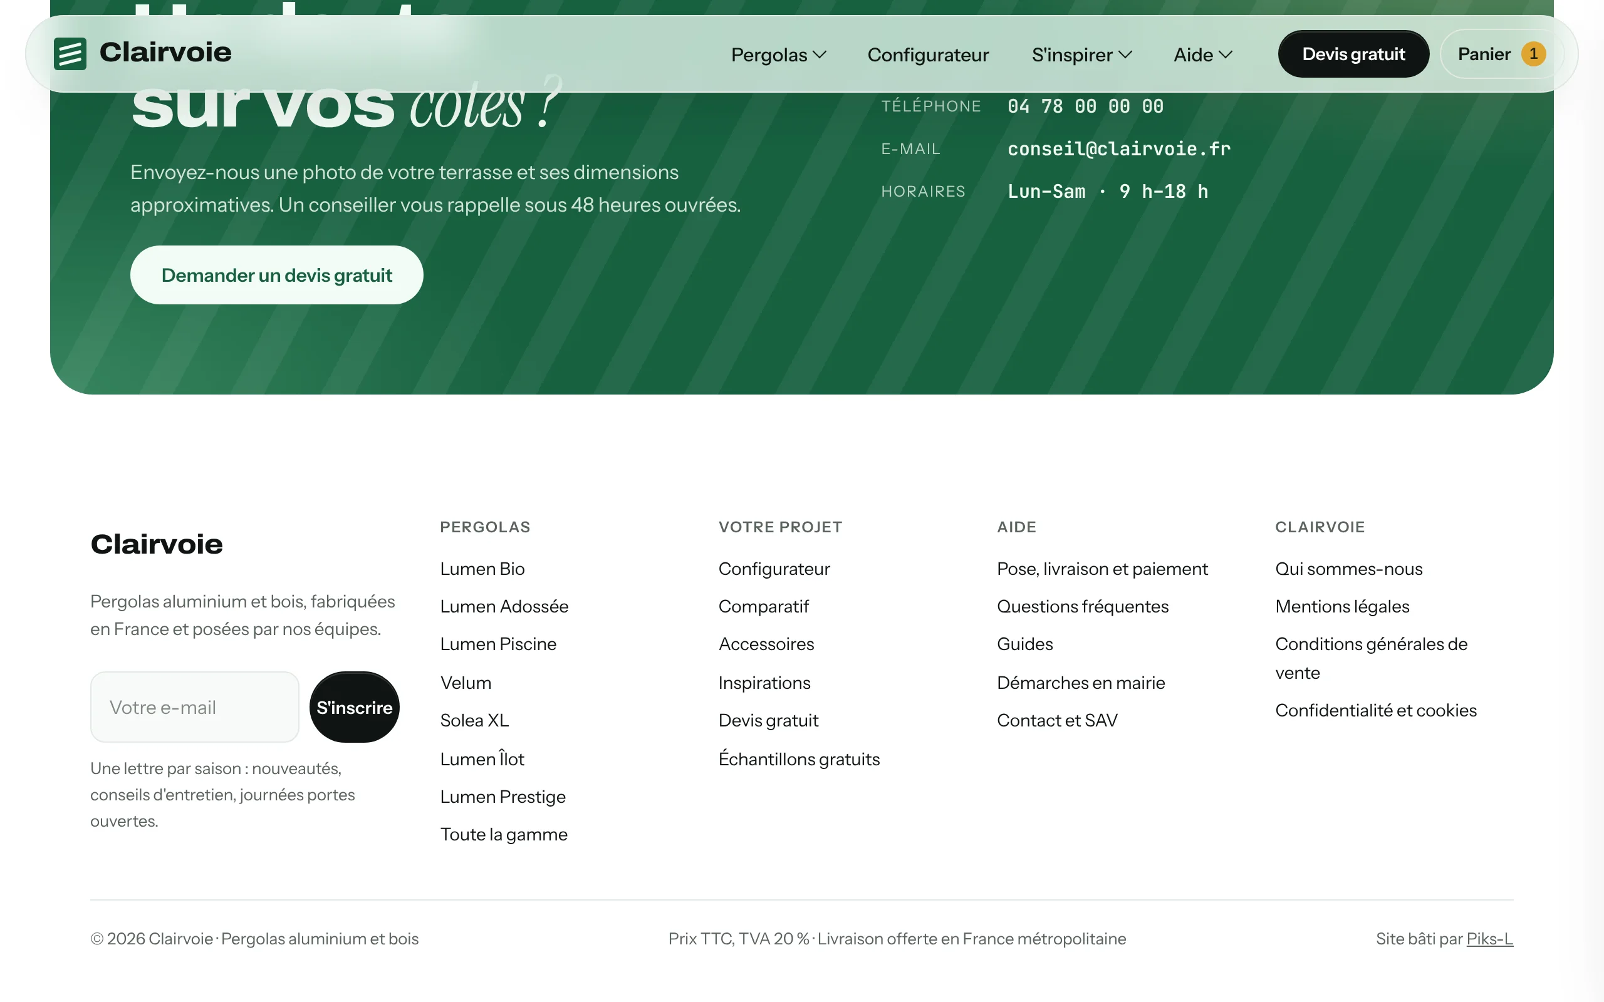The image size is (1604, 1002).
Task: Open Questions fréquentes footer link
Action: point(1082,606)
